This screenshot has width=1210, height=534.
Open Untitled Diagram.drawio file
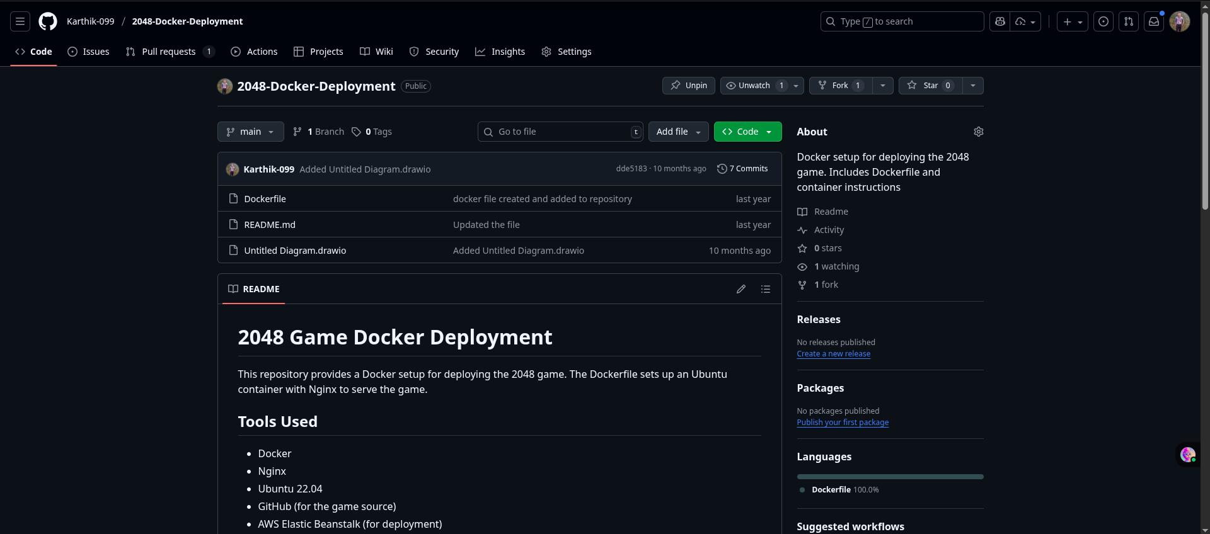click(x=296, y=251)
